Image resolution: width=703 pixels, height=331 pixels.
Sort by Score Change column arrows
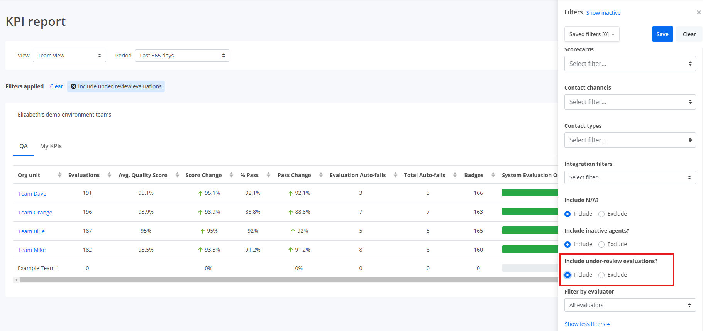(231, 175)
